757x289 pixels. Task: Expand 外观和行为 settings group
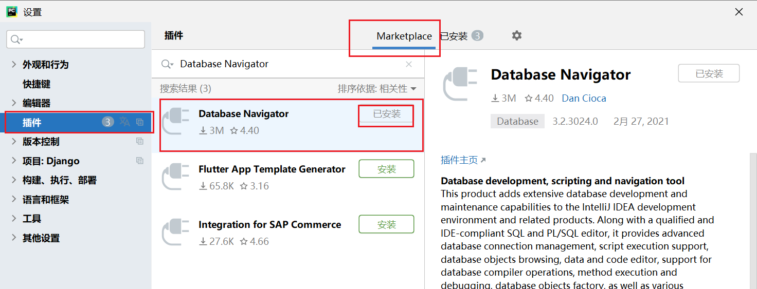tap(14, 64)
